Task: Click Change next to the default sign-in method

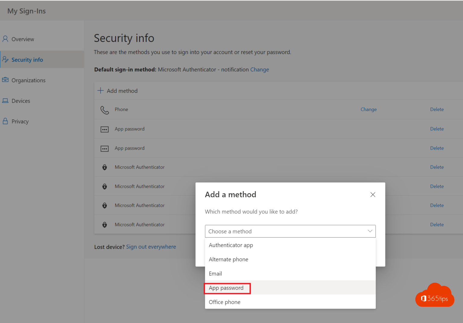Action: (x=260, y=69)
